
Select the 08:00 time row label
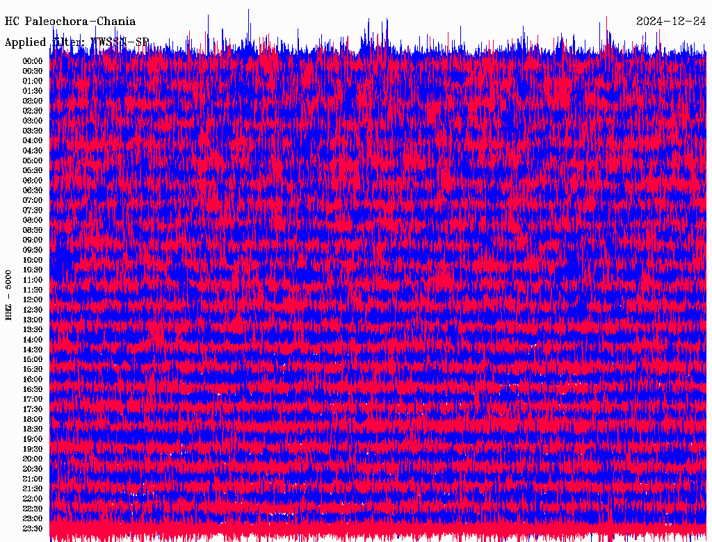(x=33, y=220)
